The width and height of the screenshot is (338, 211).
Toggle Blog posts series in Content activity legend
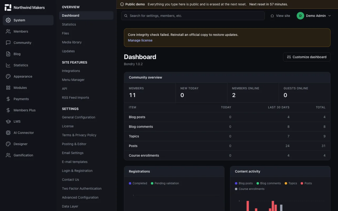(244, 183)
